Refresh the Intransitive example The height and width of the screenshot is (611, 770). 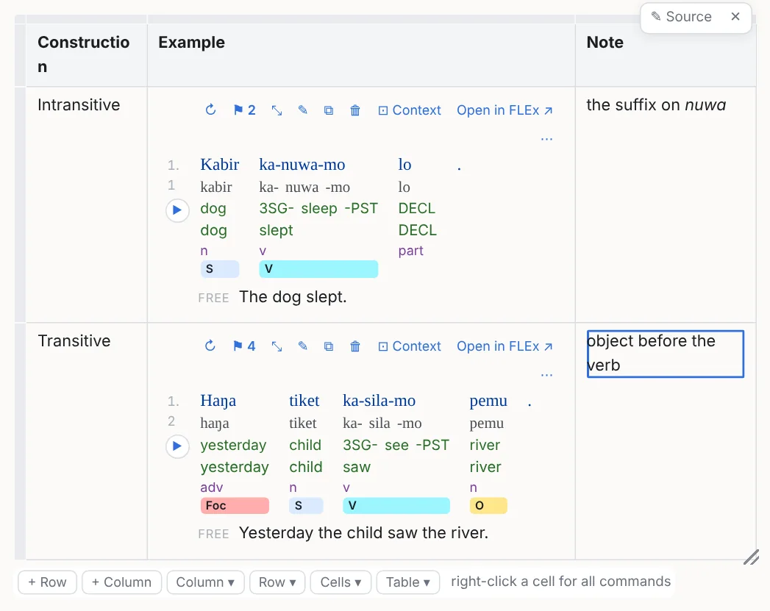[210, 110]
